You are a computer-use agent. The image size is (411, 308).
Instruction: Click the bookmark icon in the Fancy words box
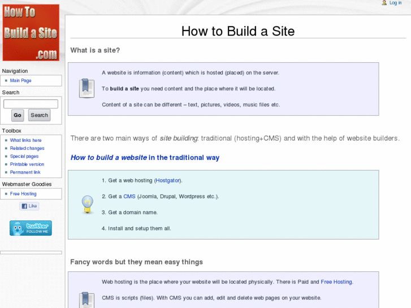[x=86, y=300]
